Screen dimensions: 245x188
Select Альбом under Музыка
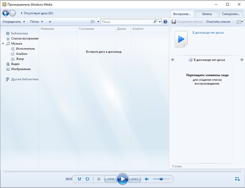22,54
